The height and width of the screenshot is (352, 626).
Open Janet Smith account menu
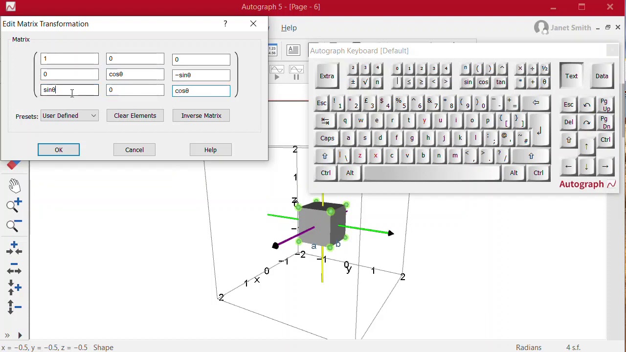click(562, 28)
